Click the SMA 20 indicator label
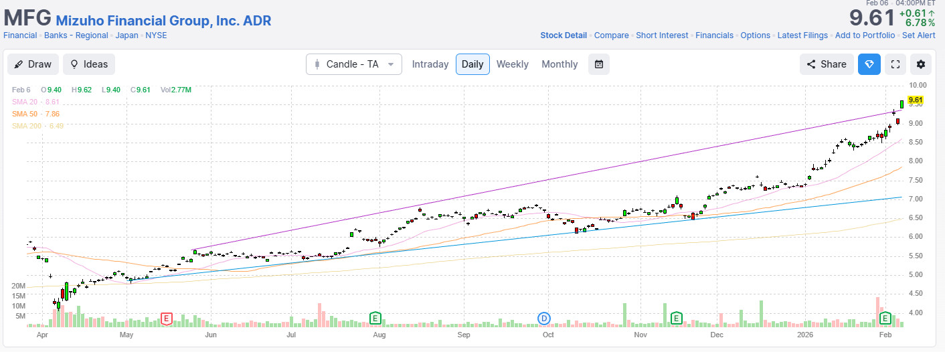The image size is (945, 352). 35,102
